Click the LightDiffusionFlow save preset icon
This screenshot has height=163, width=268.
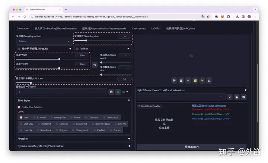click(237, 97)
